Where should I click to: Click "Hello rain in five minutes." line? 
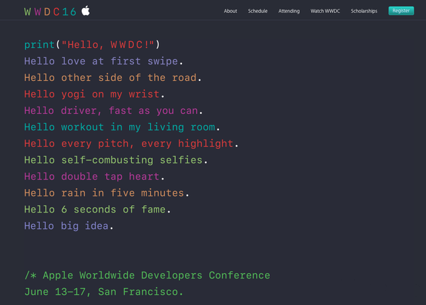(x=107, y=193)
